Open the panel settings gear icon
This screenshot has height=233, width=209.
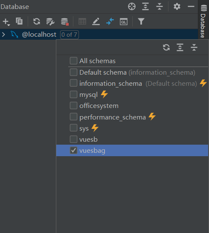pos(177,6)
